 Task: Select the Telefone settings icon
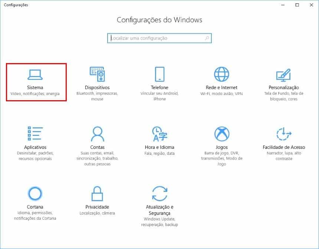(x=159, y=74)
